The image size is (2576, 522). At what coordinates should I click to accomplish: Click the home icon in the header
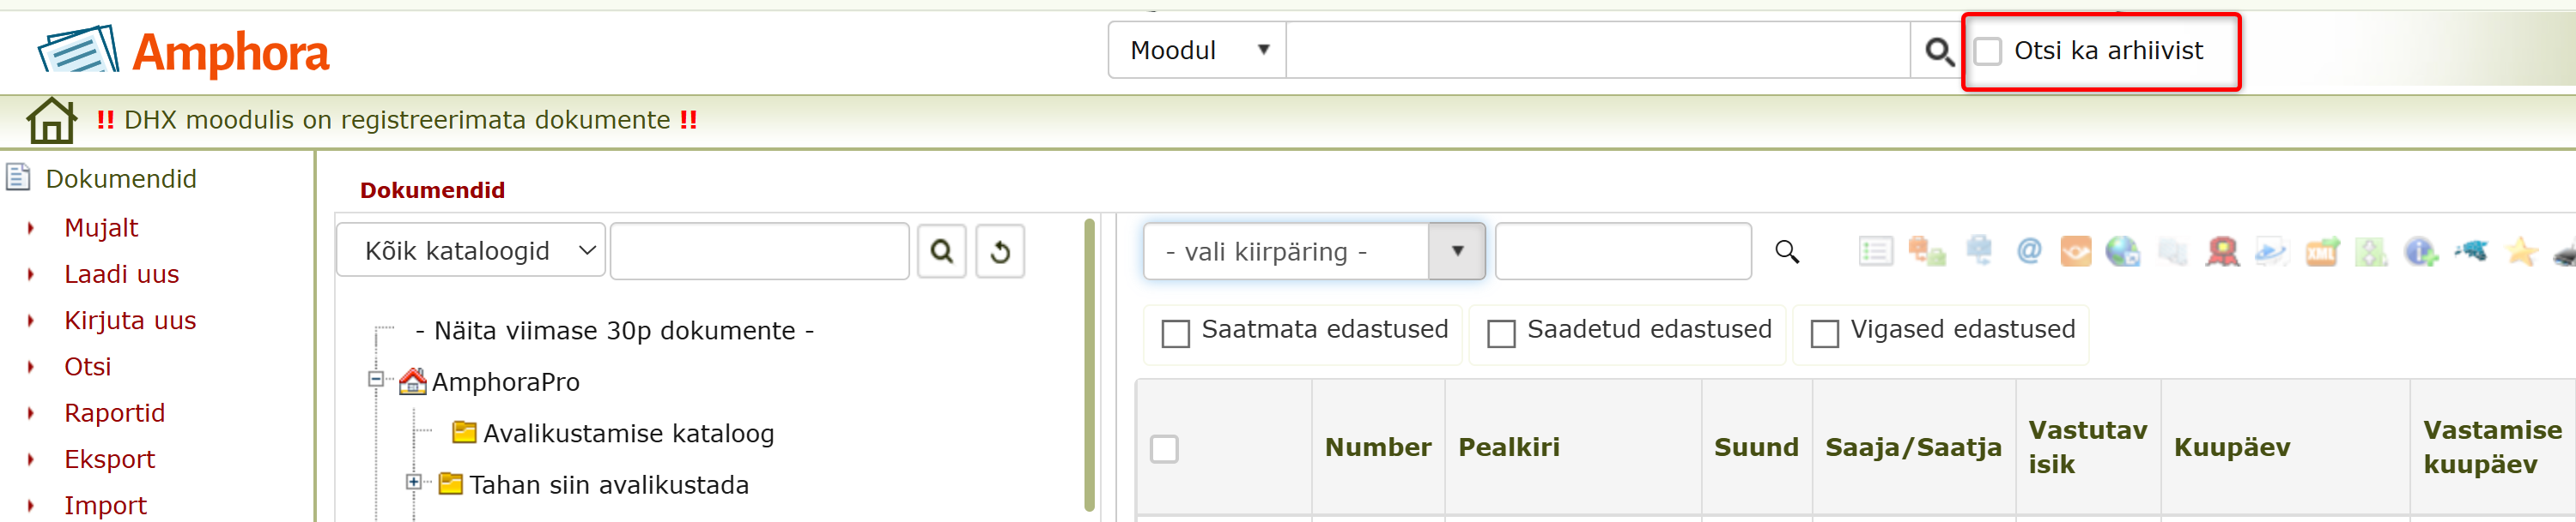[51, 121]
